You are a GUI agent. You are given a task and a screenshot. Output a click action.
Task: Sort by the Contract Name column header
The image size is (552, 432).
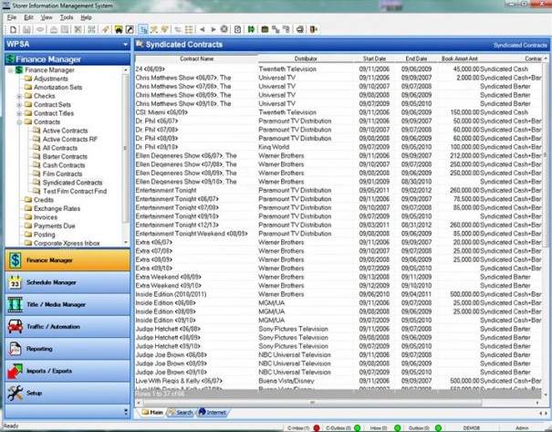pyautogui.click(x=196, y=58)
